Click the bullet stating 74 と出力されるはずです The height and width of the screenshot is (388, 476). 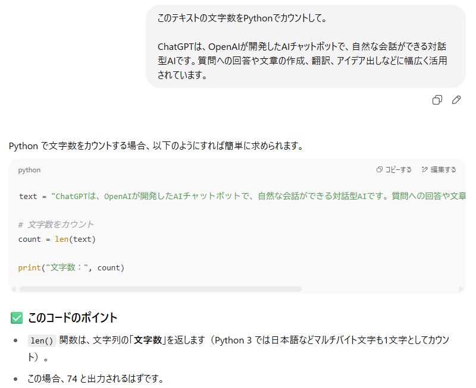click(x=96, y=378)
